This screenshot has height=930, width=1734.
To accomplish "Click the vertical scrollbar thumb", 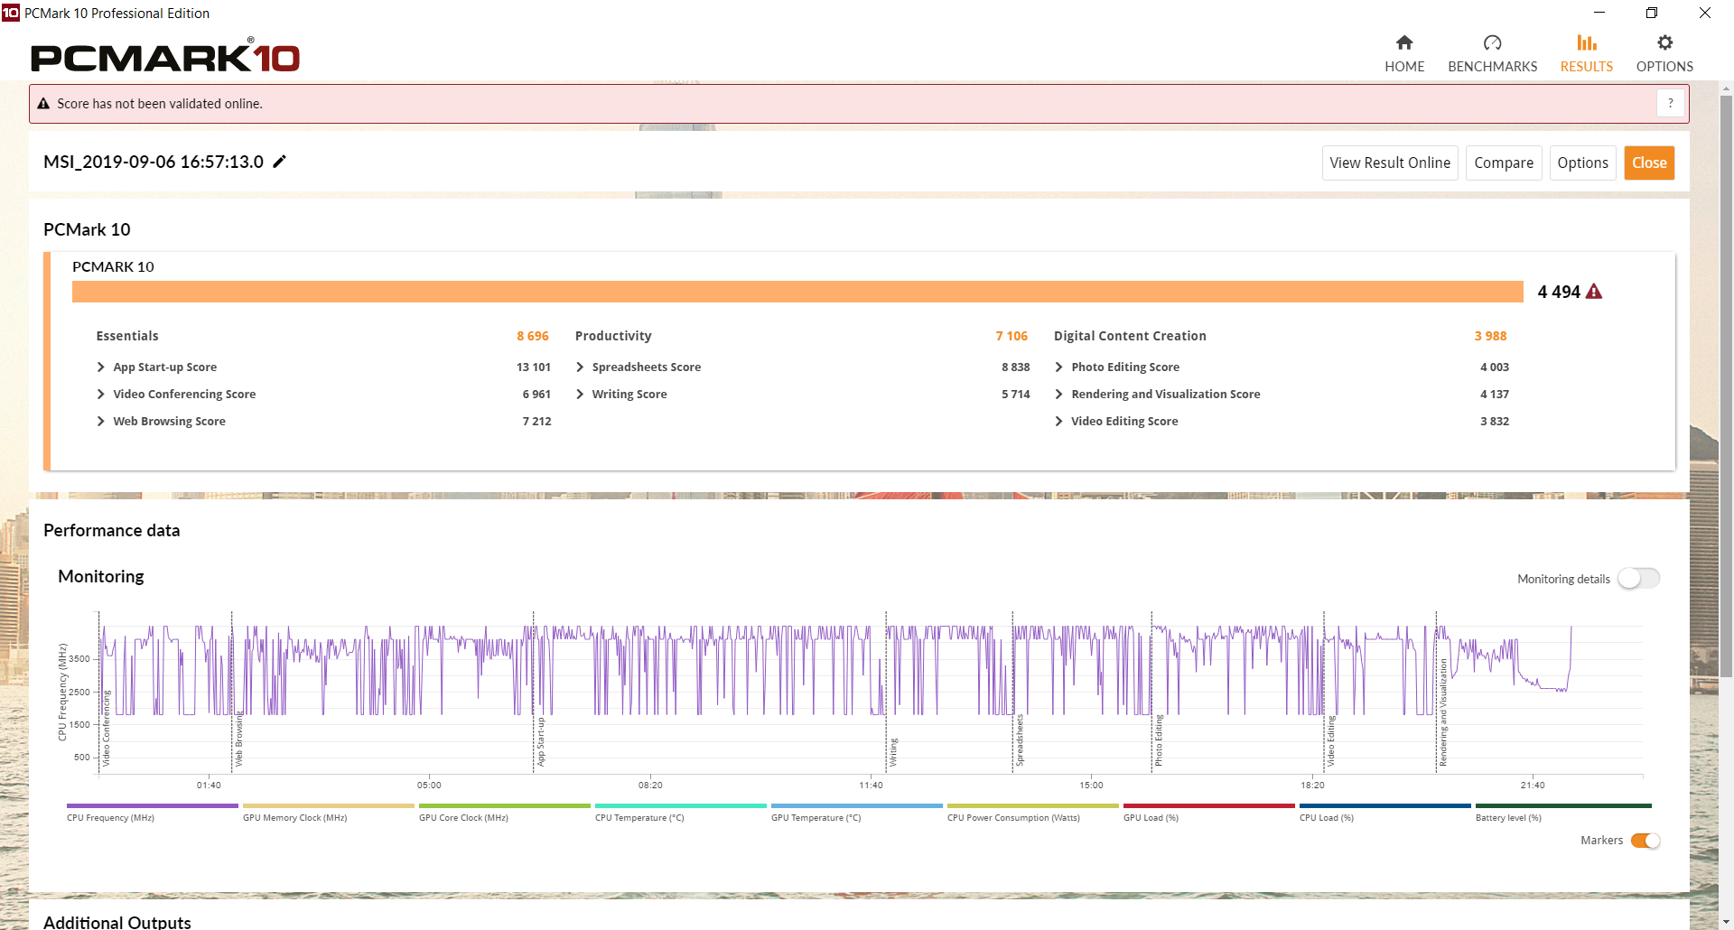I will click(x=1726, y=386).
